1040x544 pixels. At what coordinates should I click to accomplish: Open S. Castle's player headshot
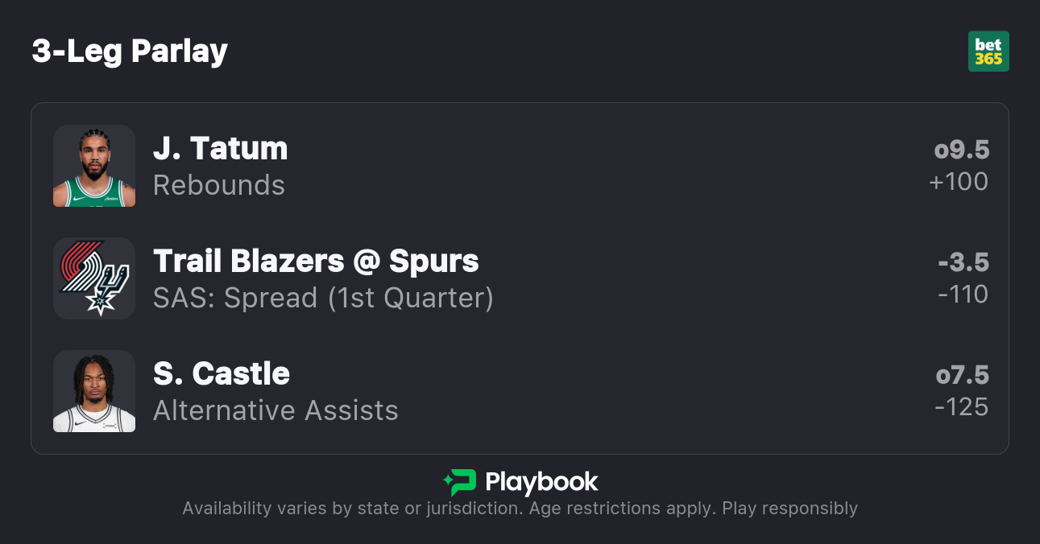94,391
